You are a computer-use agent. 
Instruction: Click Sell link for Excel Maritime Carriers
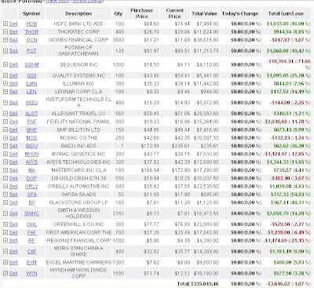13,263
